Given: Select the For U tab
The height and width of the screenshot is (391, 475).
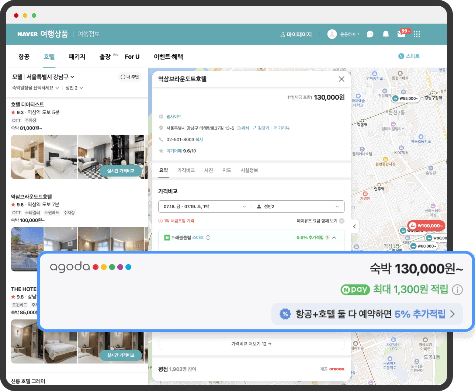Looking at the screenshot, I should click(x=132, y=56).
